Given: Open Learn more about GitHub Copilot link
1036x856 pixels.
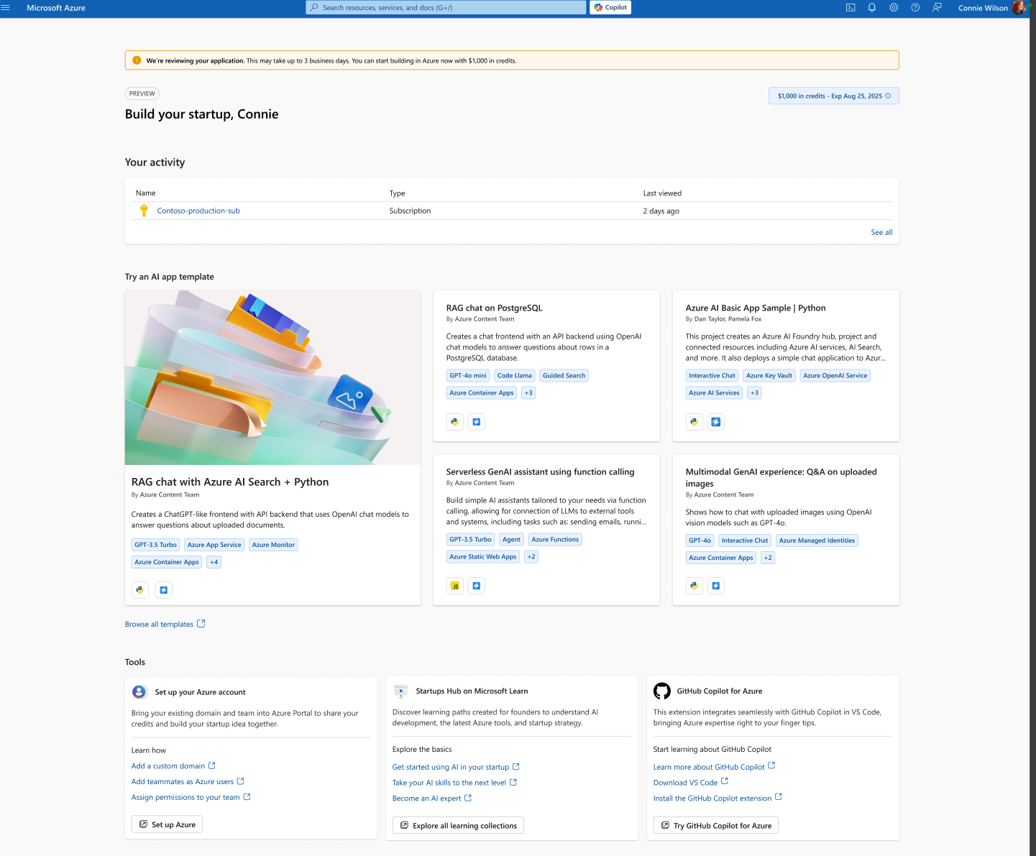Looking at the screenshot, I should (x=714, y=767).
